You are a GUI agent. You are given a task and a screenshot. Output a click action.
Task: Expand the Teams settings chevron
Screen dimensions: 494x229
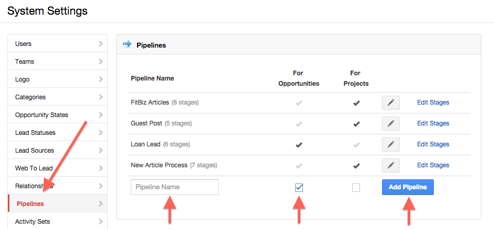tap(100, 62)
